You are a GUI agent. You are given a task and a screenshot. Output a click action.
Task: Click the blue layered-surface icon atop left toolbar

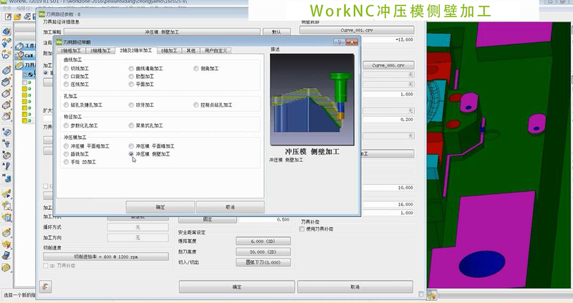coord(6,32)
